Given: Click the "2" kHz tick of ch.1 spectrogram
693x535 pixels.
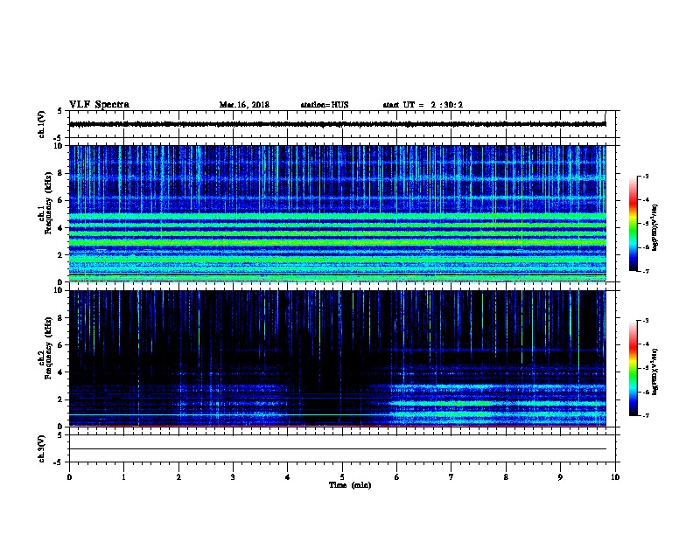Looking at the screenshot, I should coord(61,255).
